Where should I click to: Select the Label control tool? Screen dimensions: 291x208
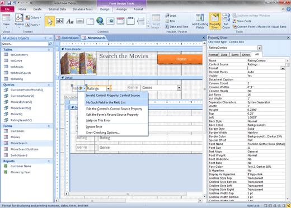70,21
